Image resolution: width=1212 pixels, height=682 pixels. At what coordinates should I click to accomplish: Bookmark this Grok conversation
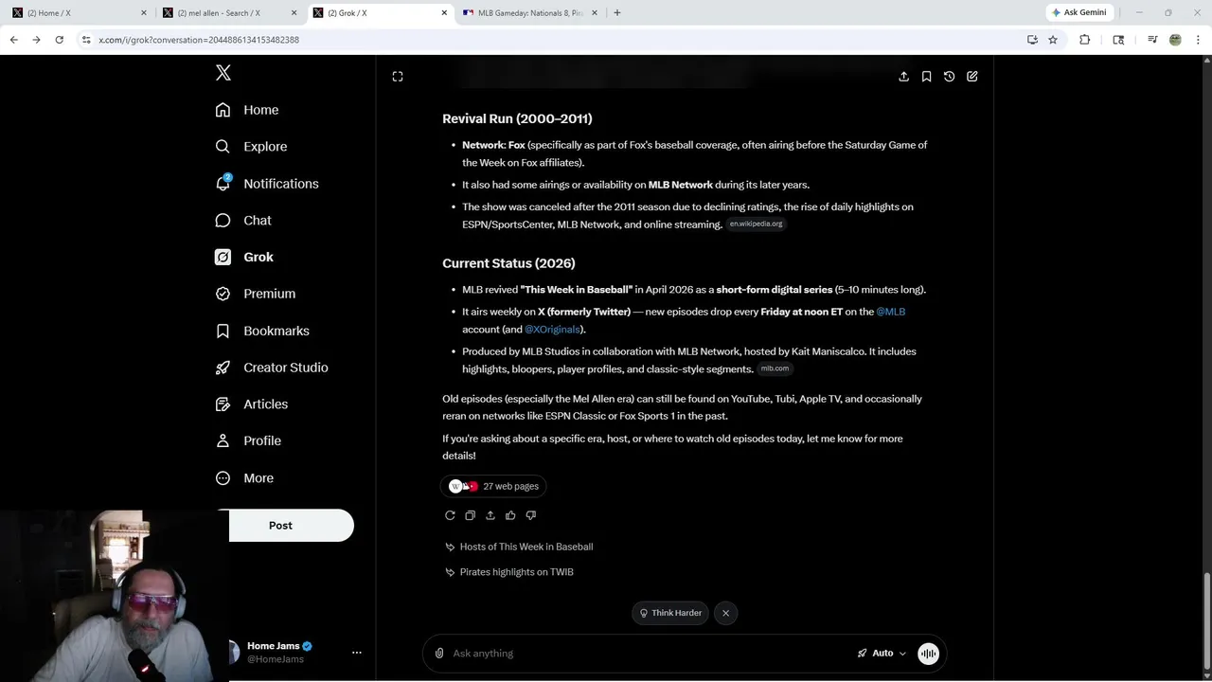pos(926,77)
